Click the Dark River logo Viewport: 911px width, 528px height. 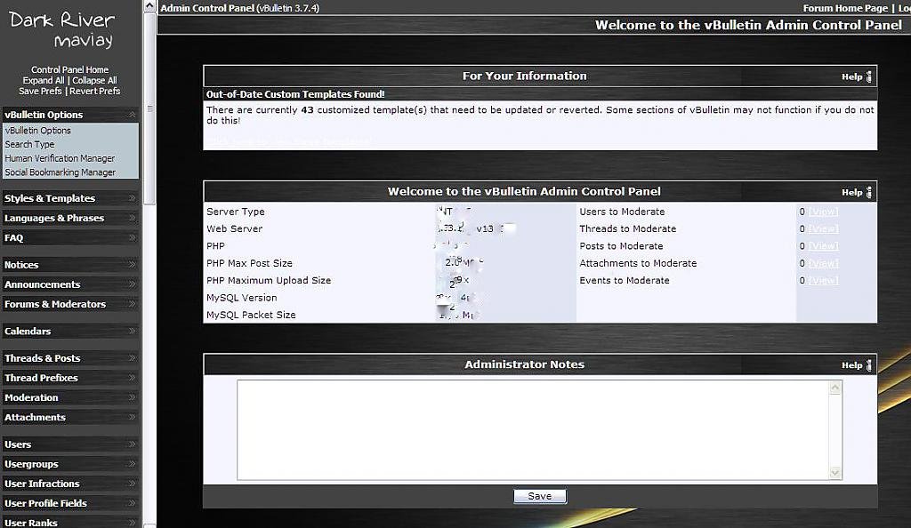(x=61, y=29)
